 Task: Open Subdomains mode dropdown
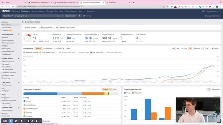tap(71, 16)
